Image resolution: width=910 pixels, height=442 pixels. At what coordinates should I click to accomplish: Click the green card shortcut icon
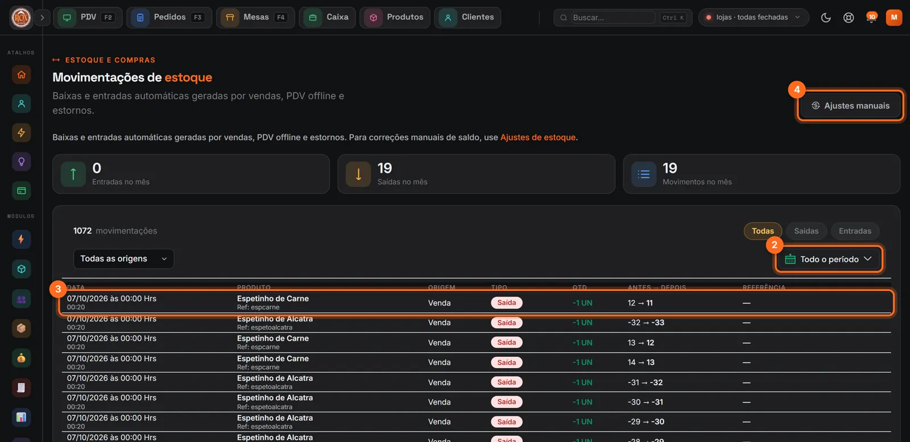(22, 191)
